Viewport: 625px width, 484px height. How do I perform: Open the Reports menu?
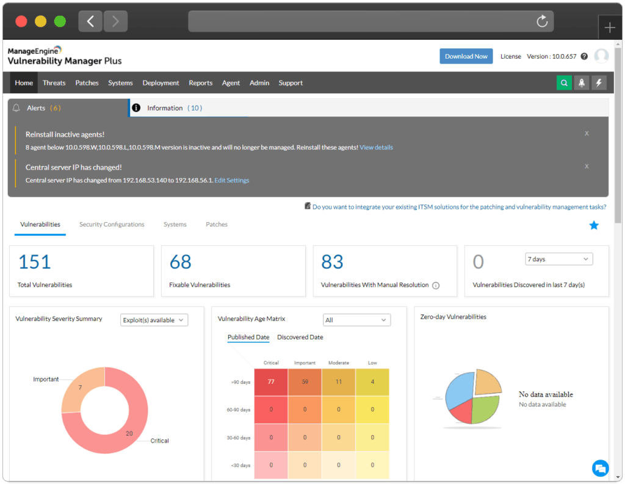point(200,83)
